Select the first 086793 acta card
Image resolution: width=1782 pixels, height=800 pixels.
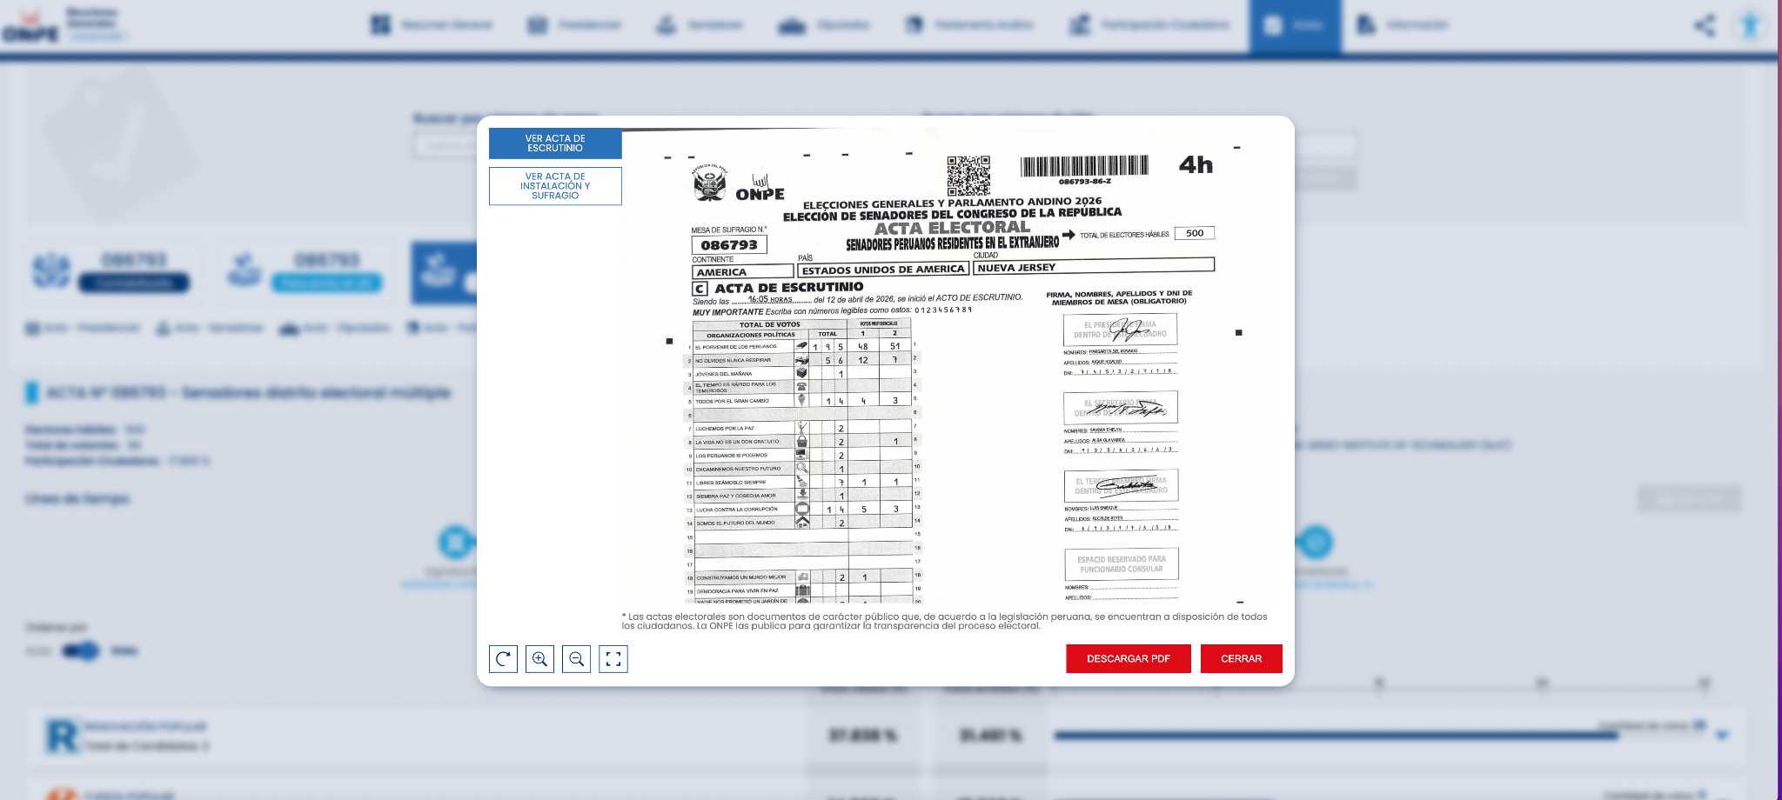pos(112,271)
